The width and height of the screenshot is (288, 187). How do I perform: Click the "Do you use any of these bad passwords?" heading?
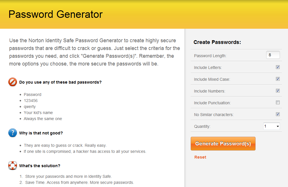(60, 82)
